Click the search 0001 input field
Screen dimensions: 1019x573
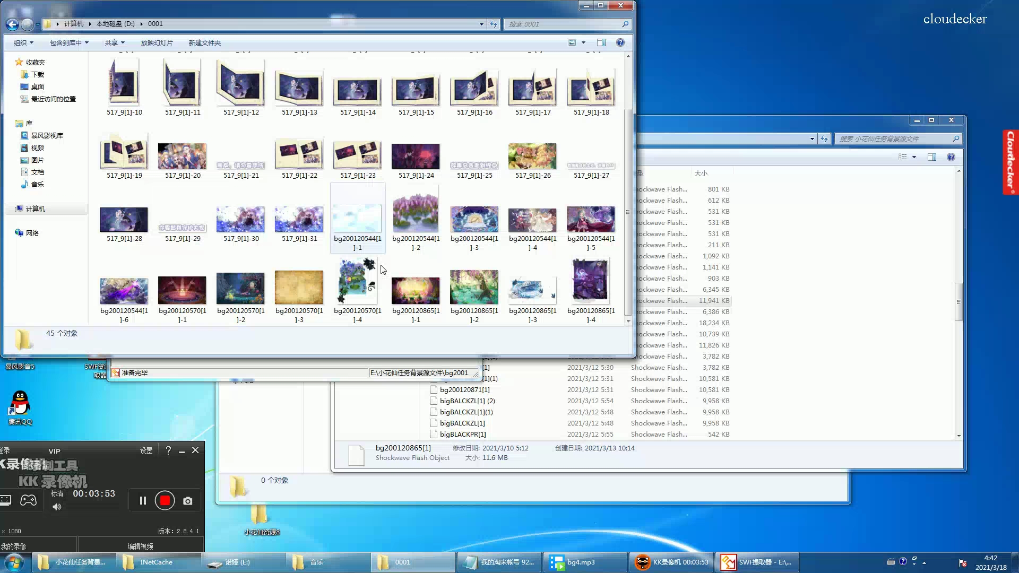[563, 24]
